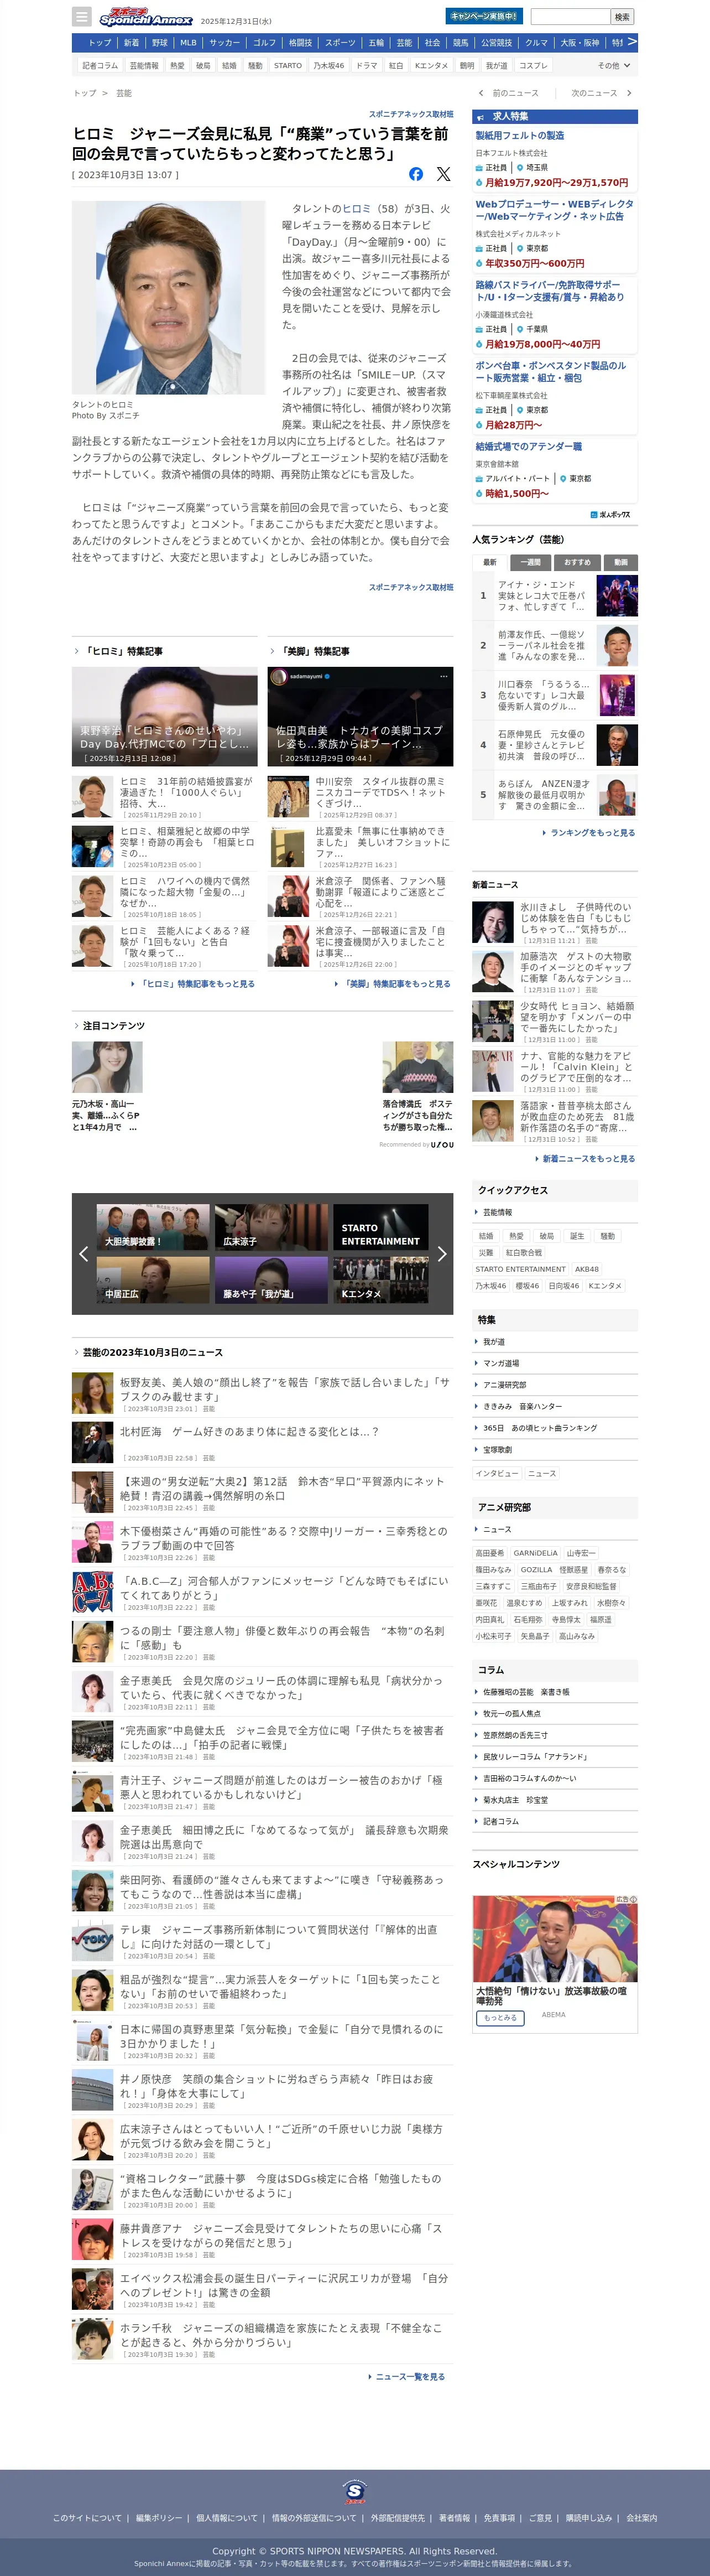Open the 広末涼子 carousel tile
Image resolution: width=710 pixels, height=2576 pixels.
tap(272, 1228)
